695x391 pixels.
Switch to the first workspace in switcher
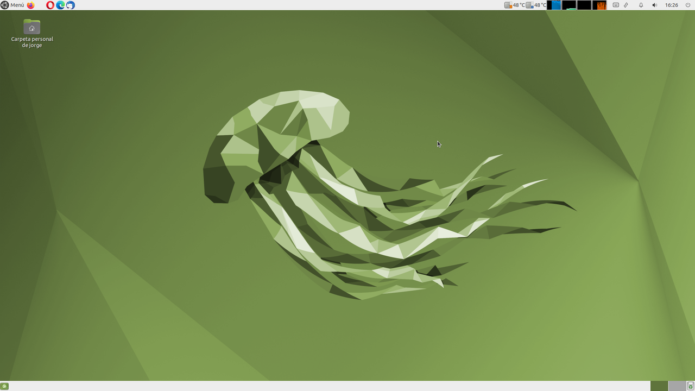pyautogui.click(x=659, y=386)
